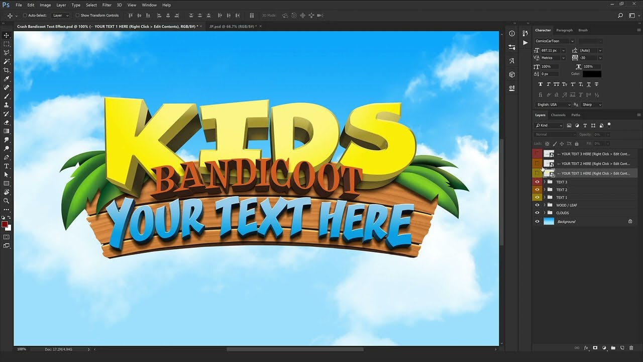Open the Image menu

45,5
